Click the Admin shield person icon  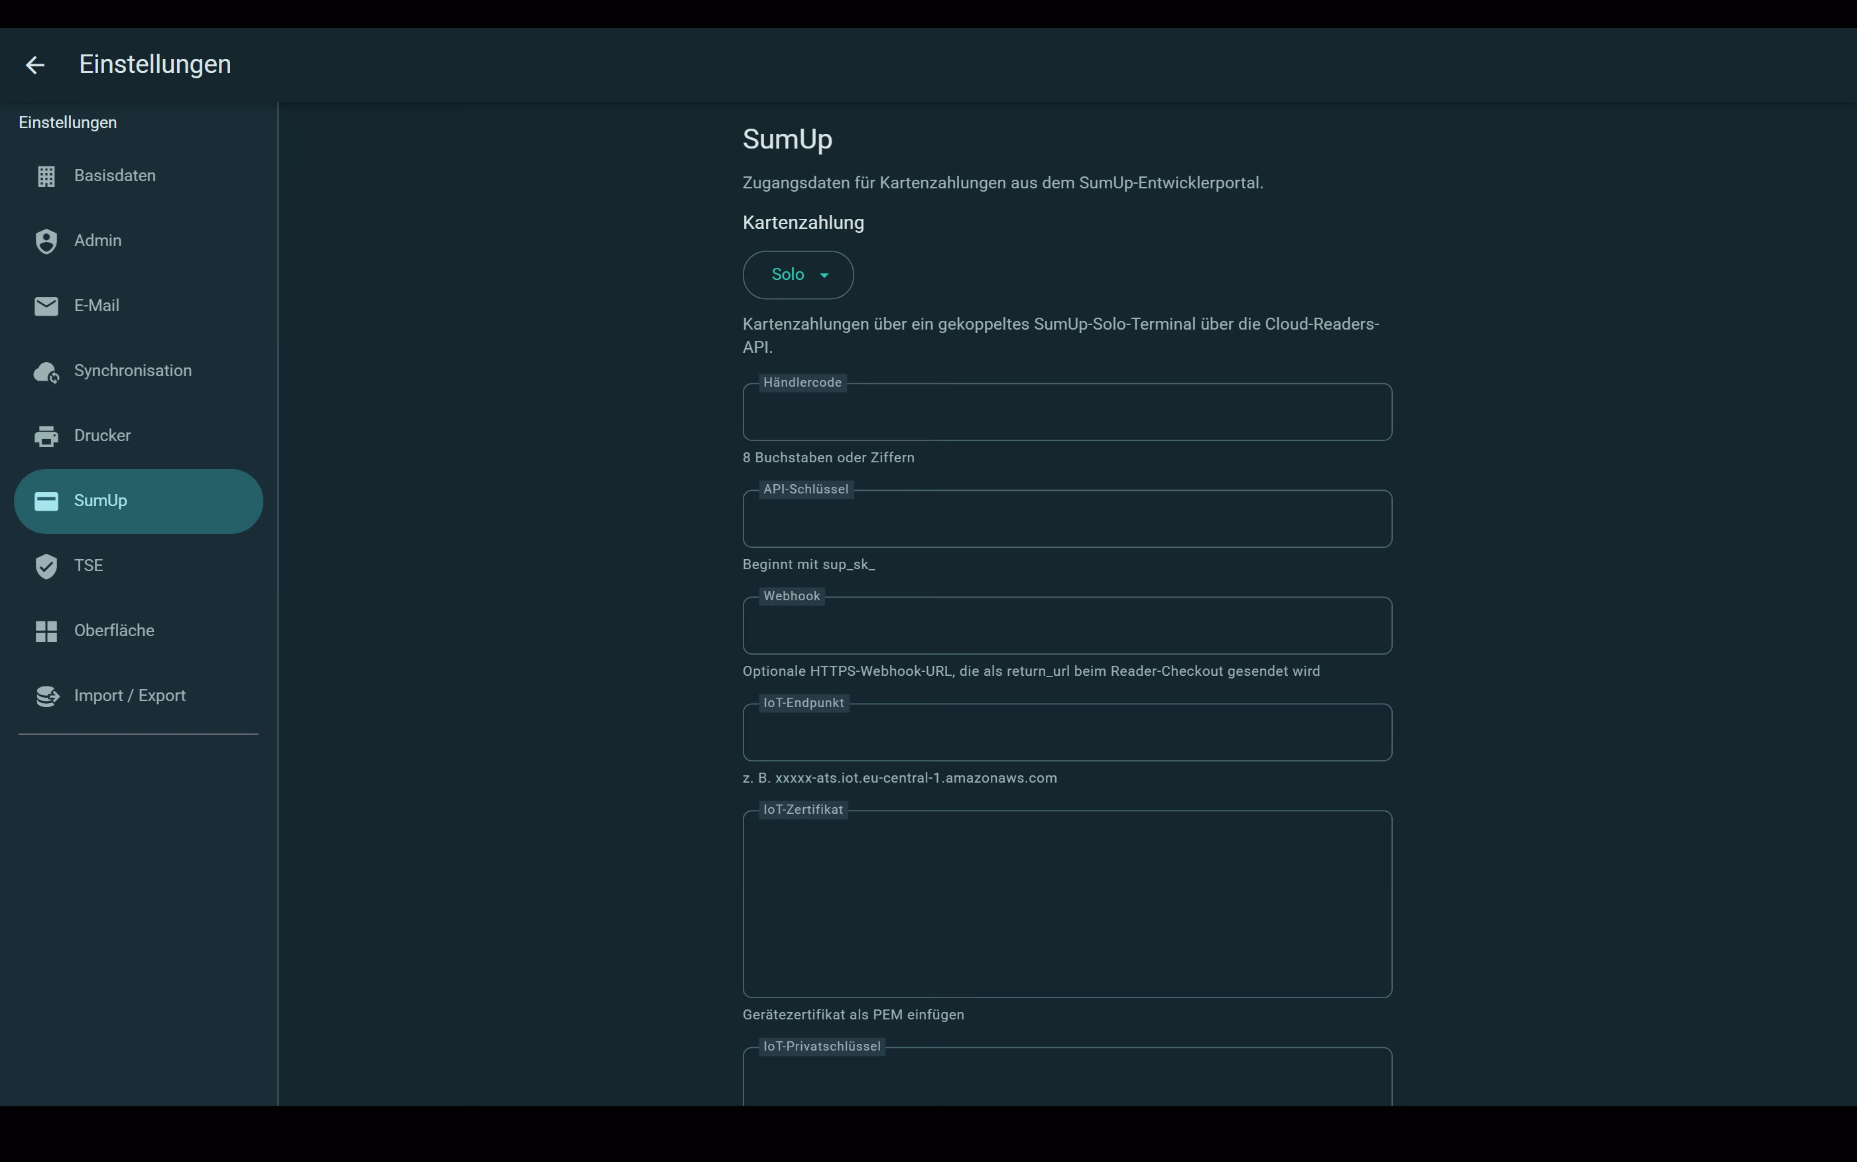(x=46, y=241)
